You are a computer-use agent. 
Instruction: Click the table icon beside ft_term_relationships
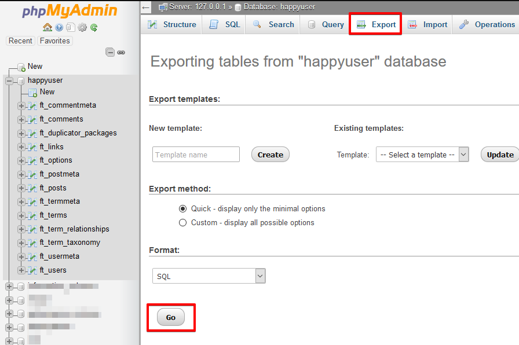click(x=32, y=229)
